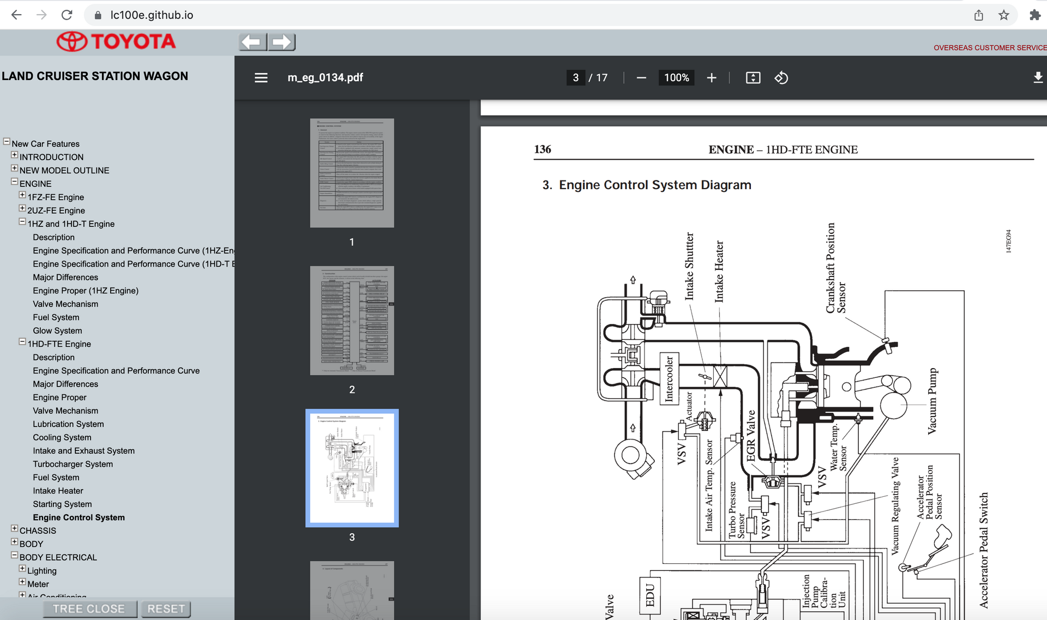This screenshot has height=620, width=1047.
Task: Open page 2 thumbnail
Action: coord(352,321)
